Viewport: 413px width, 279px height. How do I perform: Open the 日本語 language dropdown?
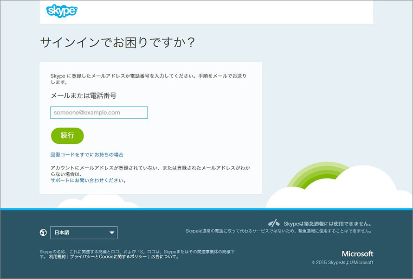pos(84,233)
